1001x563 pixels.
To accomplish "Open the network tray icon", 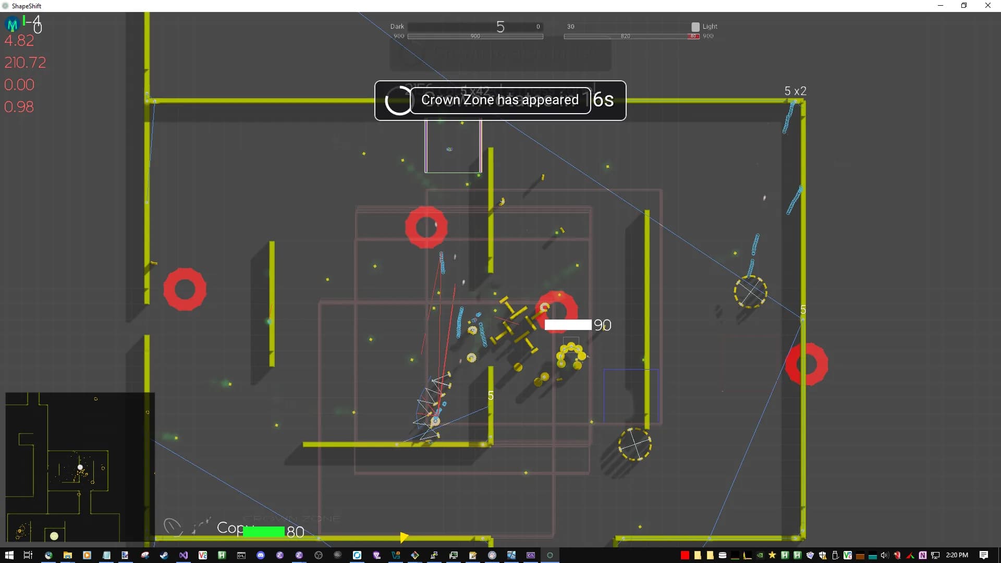I will point(936,555).
